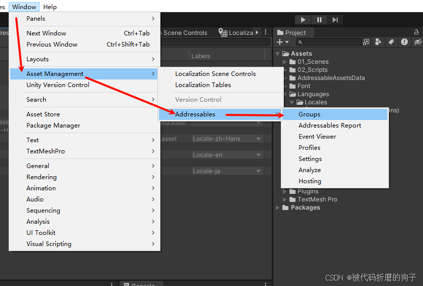Select Unity Version Control menu item
The image size is (423, 286).
click(85, 85)
